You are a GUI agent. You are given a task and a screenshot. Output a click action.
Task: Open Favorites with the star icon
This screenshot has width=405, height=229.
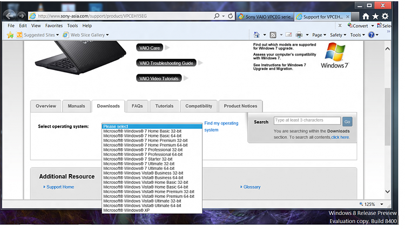click(375, 17)
